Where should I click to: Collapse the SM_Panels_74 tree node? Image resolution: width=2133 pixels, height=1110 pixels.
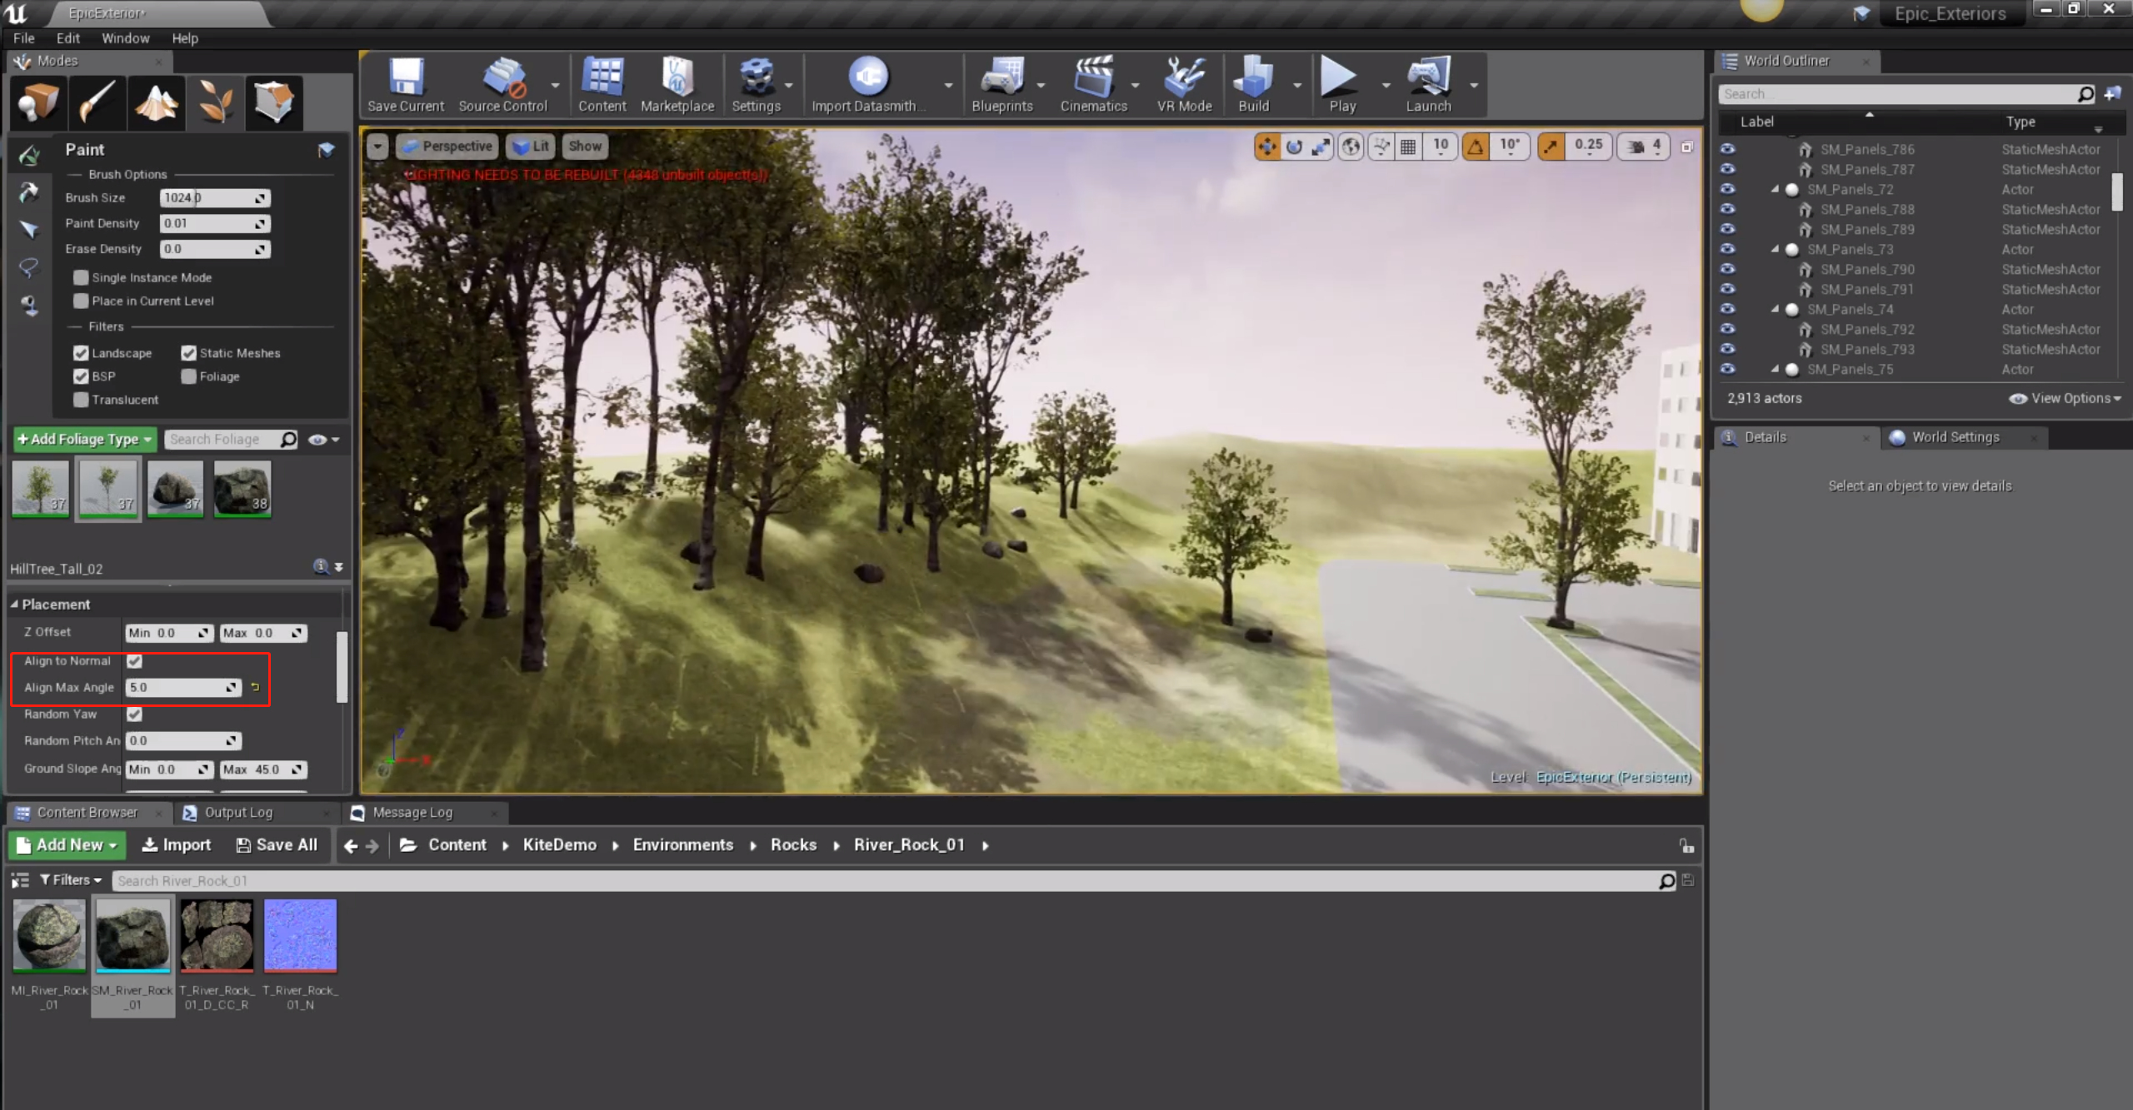click(x=1775, y=309)
